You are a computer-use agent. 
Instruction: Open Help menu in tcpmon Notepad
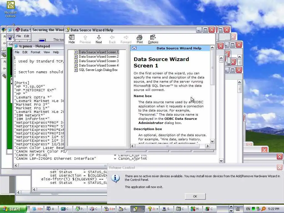pyautogui.click(x=56, y=52)
